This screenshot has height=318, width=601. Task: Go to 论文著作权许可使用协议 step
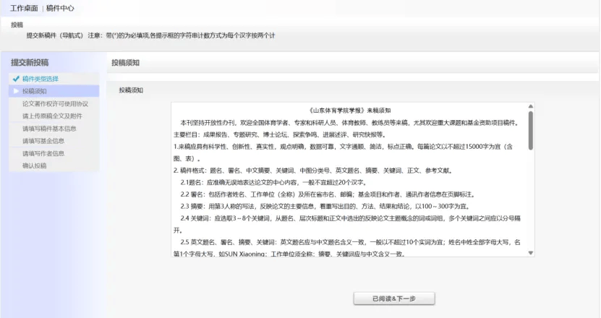pyautogui.click(x=54, y=103)
